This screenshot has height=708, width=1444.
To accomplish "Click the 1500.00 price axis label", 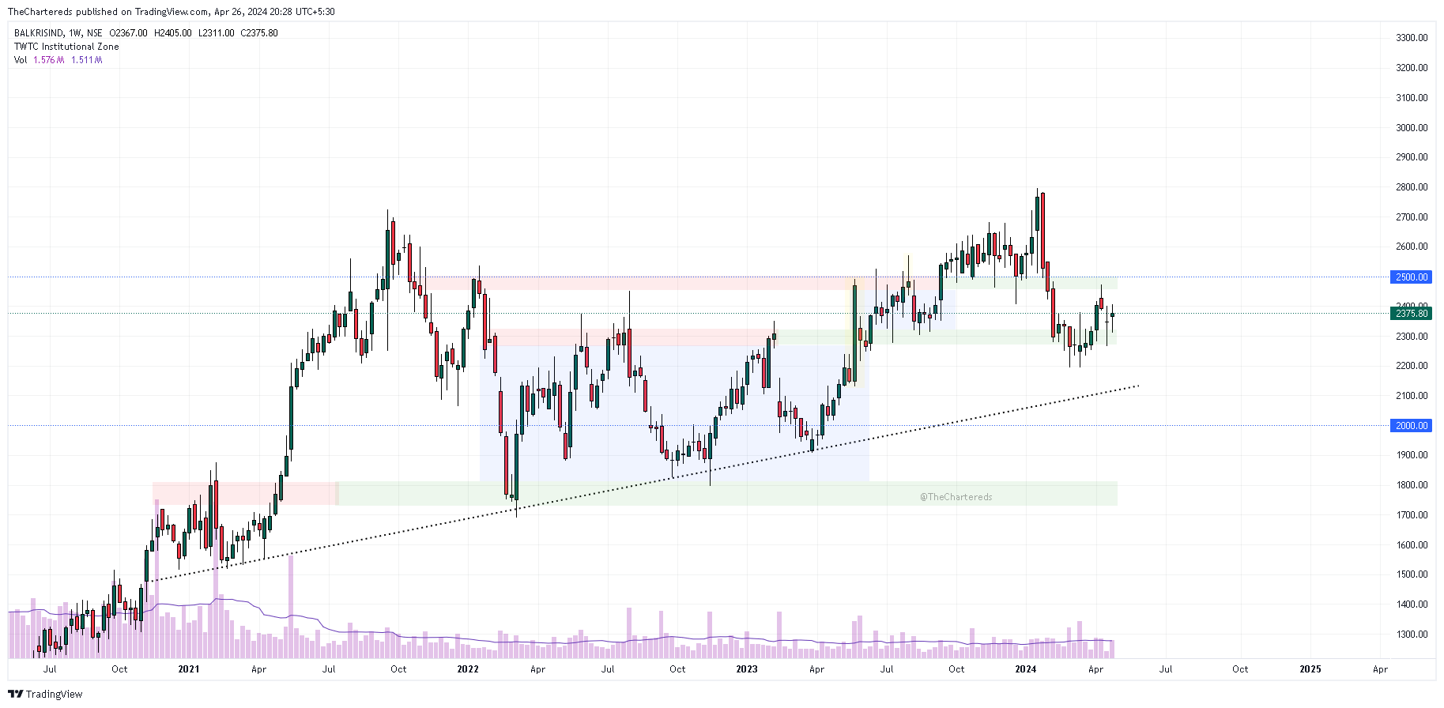I will pyautogui.click(x=1412, y=574).
